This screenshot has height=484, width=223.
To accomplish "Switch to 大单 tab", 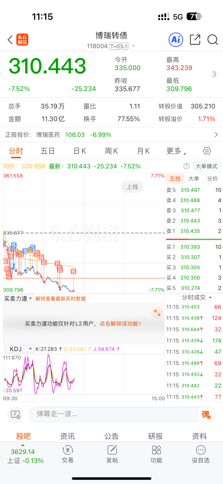I will click(x=194, y=179).
